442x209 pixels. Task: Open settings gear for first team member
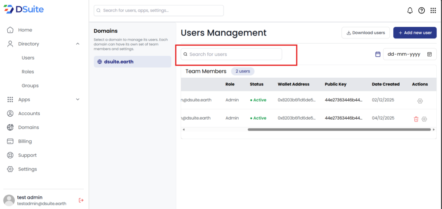click(x=420, y=101)
